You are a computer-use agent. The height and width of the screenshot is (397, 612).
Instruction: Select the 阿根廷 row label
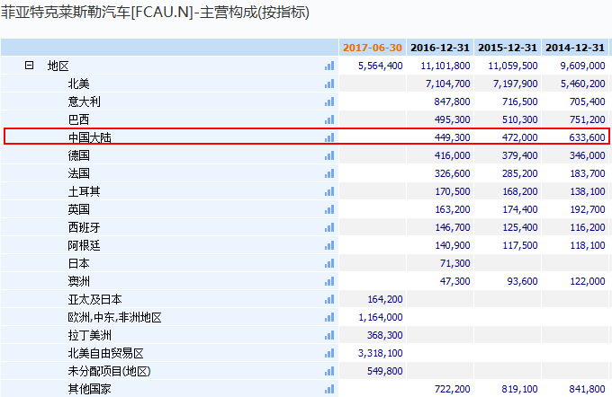[85, 245]
